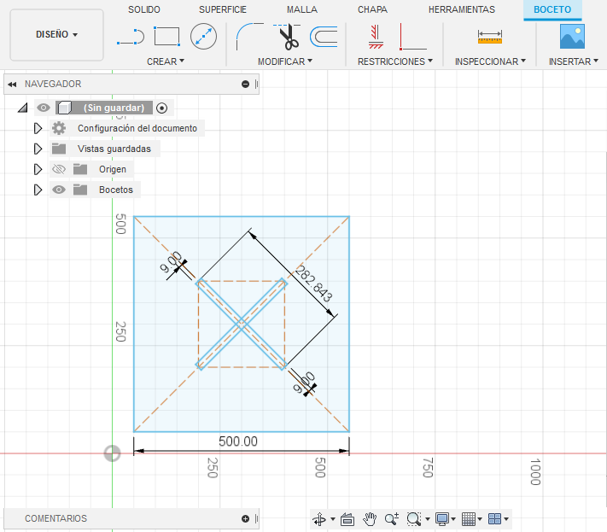
Task: Apply the Fix/Unfix constraint icon
Action: (x=376, y=37)
